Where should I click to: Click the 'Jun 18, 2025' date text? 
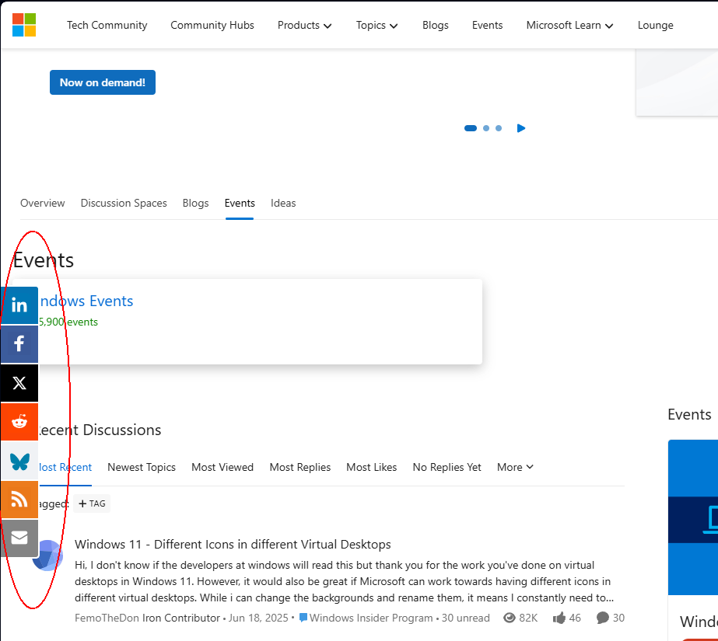pyautogui.click(x=258, y=618)
